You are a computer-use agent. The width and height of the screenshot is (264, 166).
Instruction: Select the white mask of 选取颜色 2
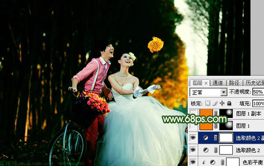click(x=226, y=150)
